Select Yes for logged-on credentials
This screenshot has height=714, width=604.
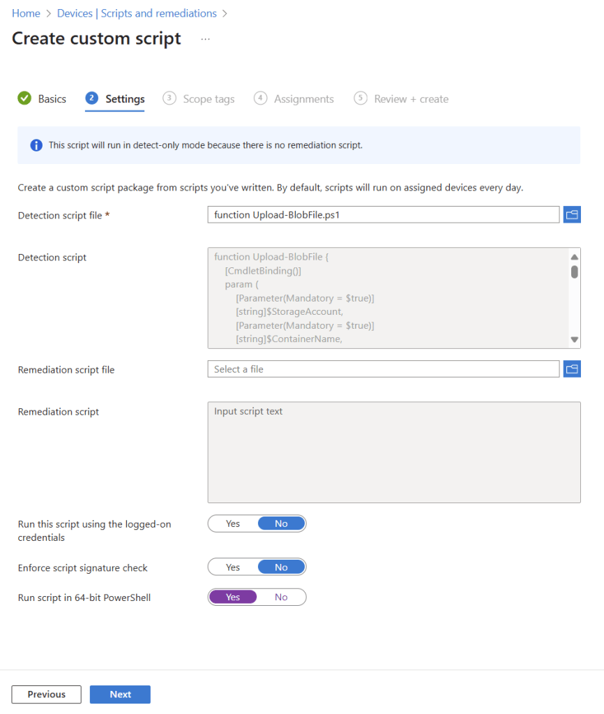point(233,523)
